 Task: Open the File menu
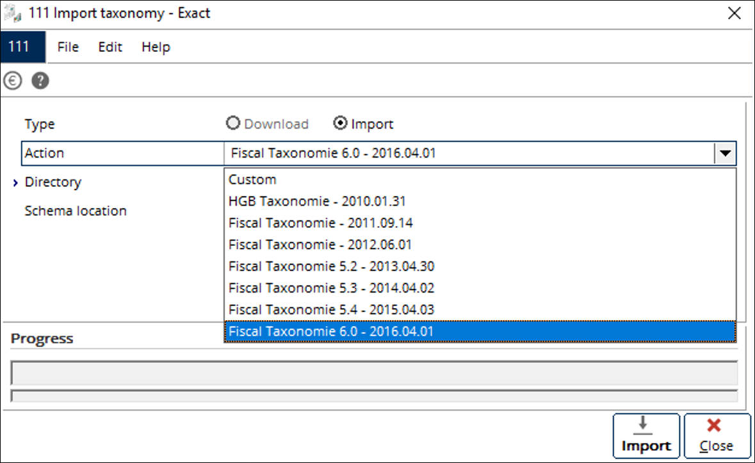(68, 47)
